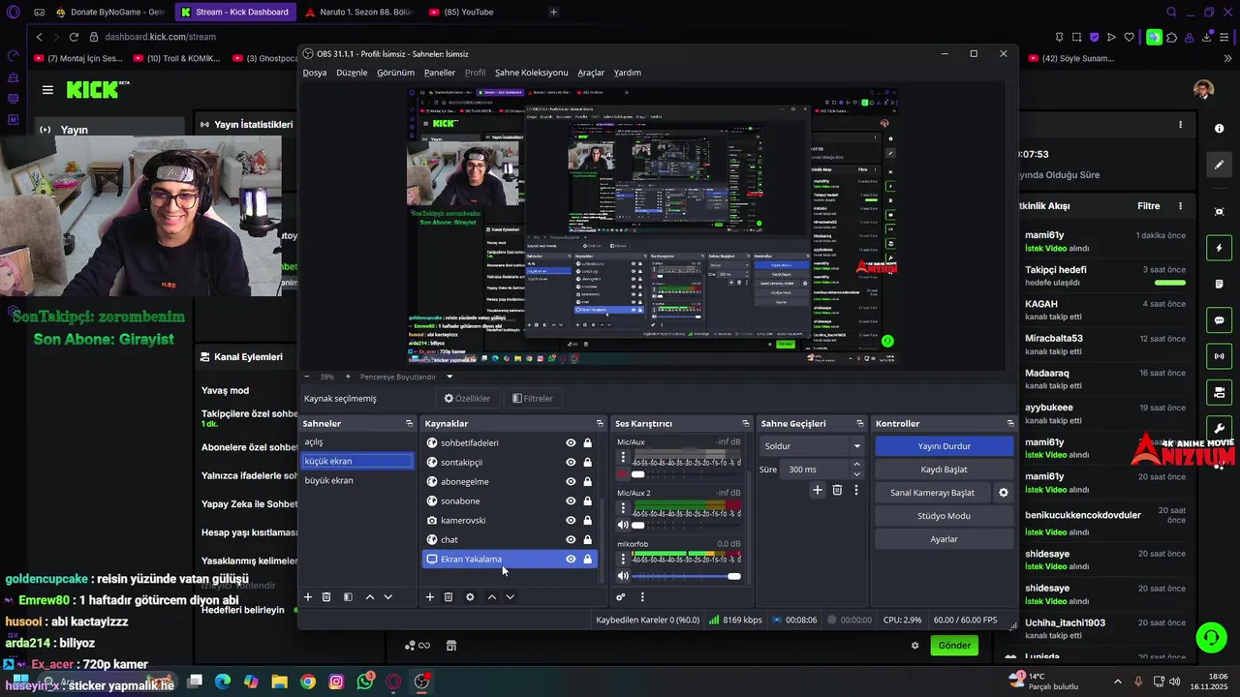Open Düzenle menu in OBS
Screen dimensions: 1240x697
(352, 73)
